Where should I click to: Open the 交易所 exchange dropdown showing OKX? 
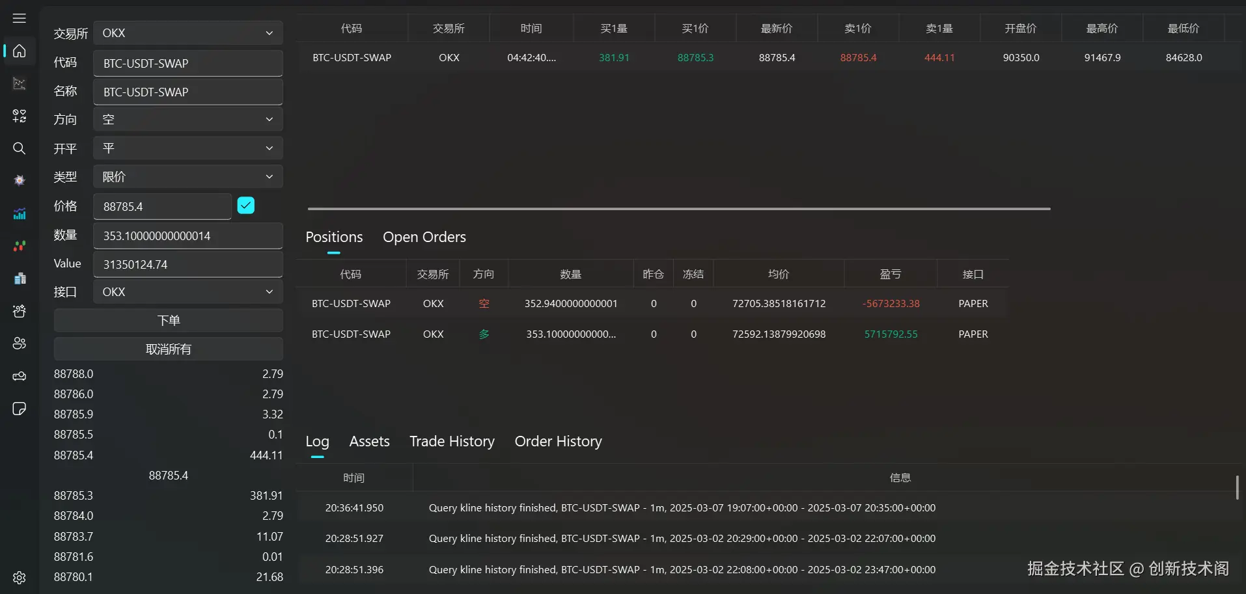(x=187, y=33)
